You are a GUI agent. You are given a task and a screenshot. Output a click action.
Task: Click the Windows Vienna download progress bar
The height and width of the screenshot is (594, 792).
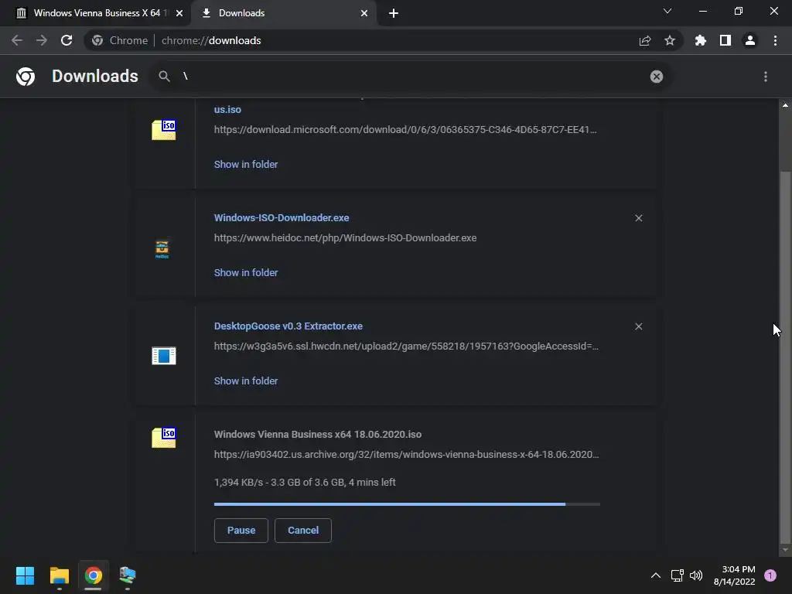point(407,504)
